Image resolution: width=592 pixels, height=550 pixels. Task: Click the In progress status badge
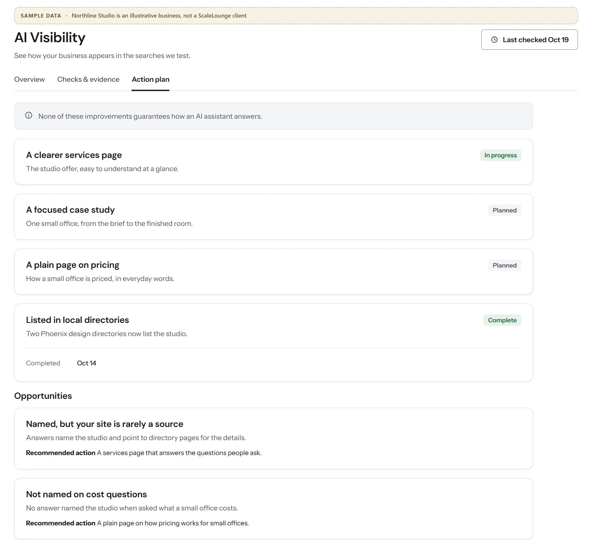[500, 155]
